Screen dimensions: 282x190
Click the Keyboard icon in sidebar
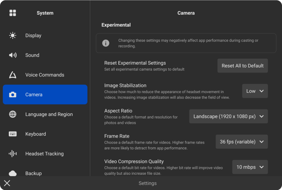(13, 134)
